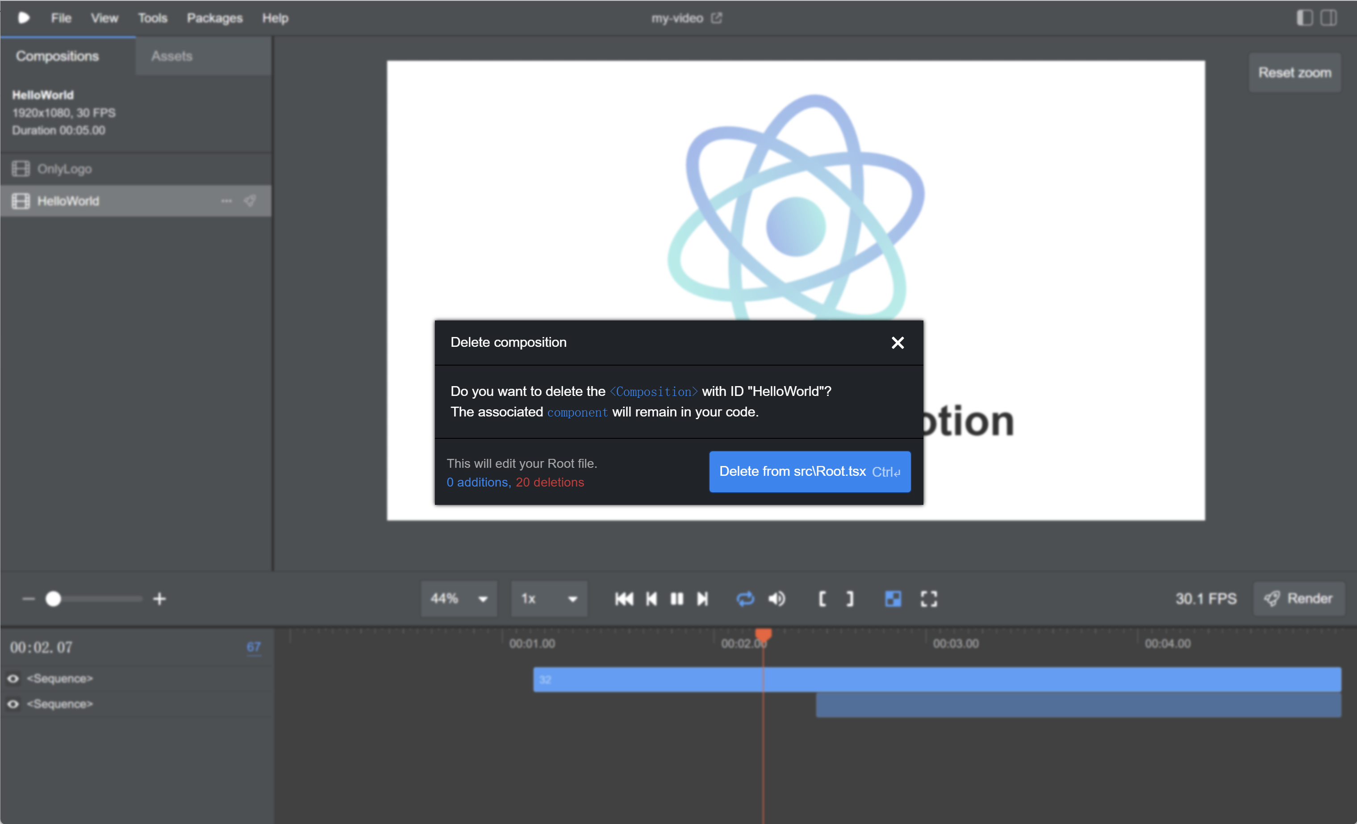Switch to the Assets tab
This screenshot has height=824, width=1357.
172,56
